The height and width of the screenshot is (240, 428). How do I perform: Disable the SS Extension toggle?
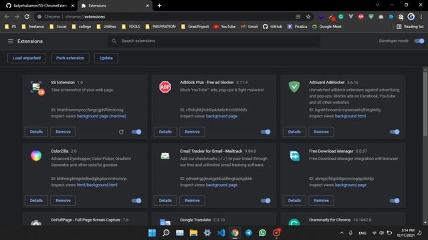tap(136, 132)
